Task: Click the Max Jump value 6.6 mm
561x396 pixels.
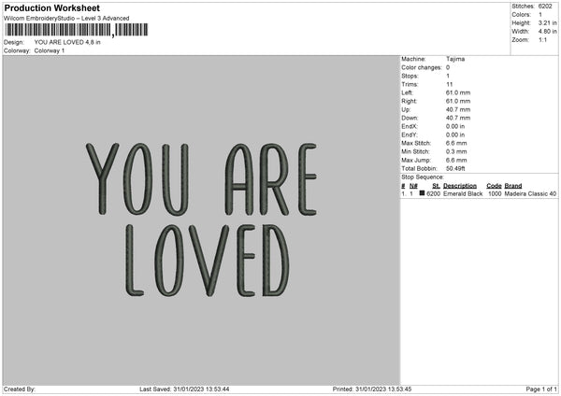Action: point(456,161)
